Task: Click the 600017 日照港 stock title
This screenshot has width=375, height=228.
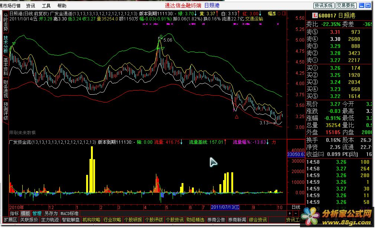Action: pyautogui.click(x=337, y=16)
